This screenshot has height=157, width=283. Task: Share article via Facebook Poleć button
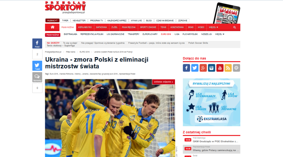coord(37,43)
